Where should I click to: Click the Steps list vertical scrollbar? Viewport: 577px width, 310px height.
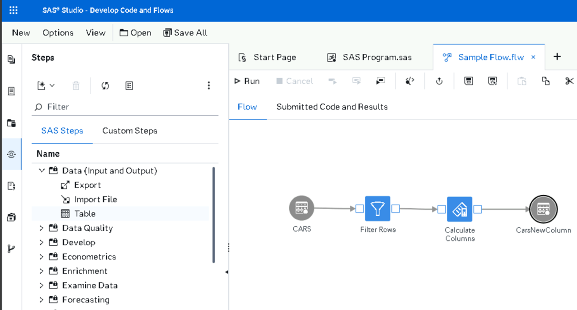click(213, 214)
